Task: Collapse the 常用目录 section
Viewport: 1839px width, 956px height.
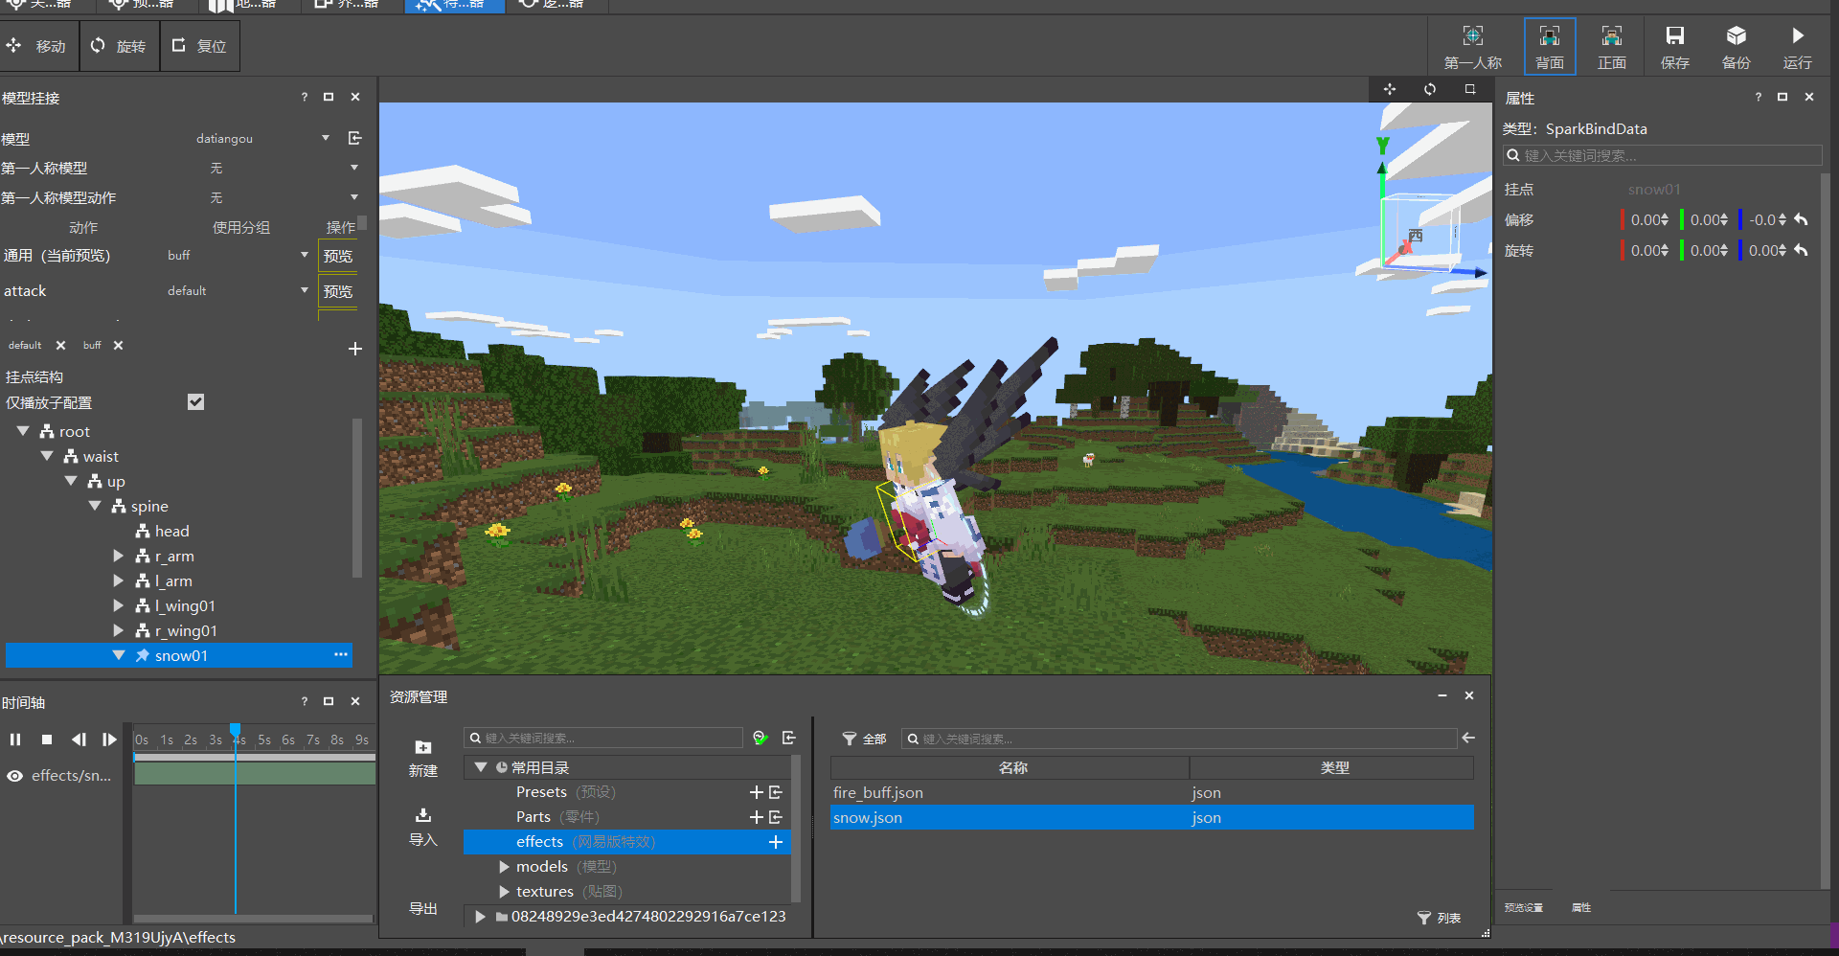Action: tap(481, 767)
